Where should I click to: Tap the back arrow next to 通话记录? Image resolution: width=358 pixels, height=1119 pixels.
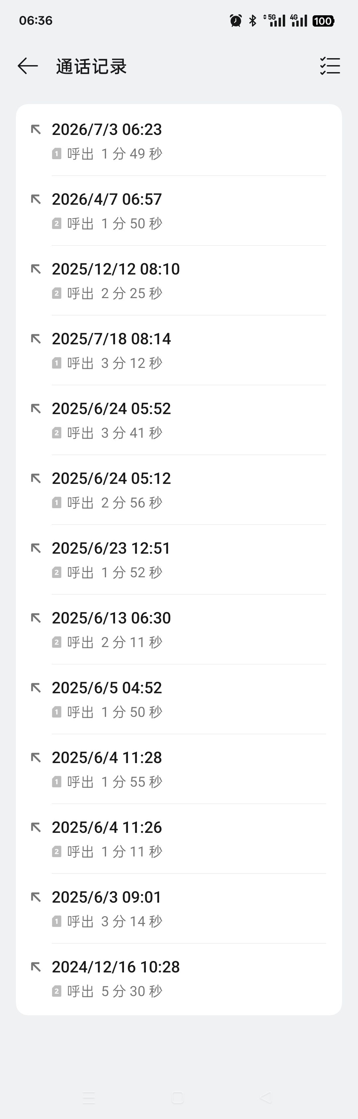[28, 66]
